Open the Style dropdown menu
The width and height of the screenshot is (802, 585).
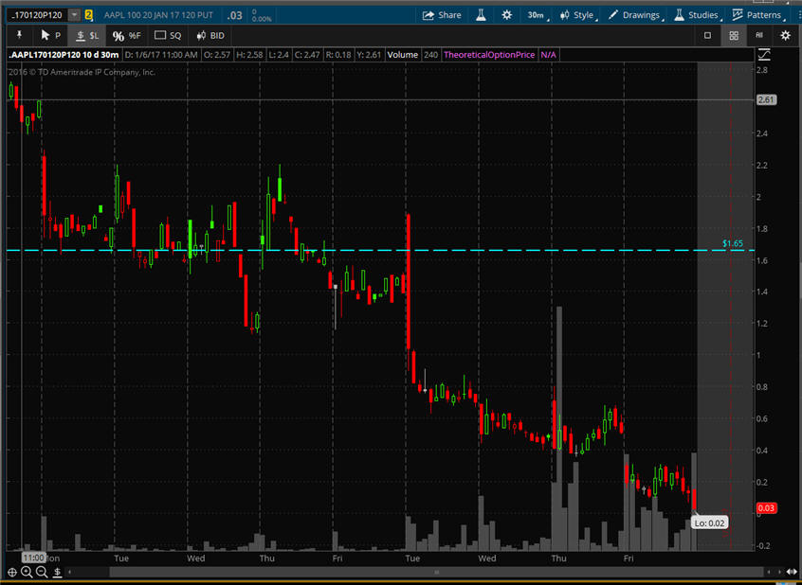pos(576,15)
